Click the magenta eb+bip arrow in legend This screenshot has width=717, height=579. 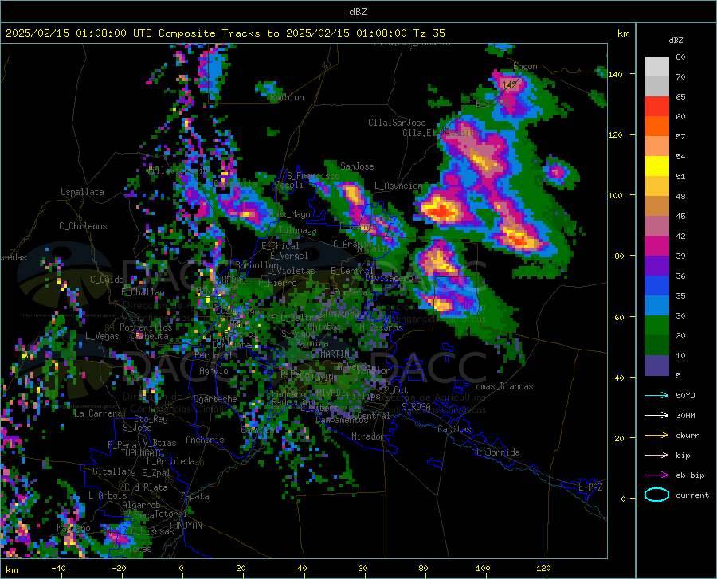point(656,475)
